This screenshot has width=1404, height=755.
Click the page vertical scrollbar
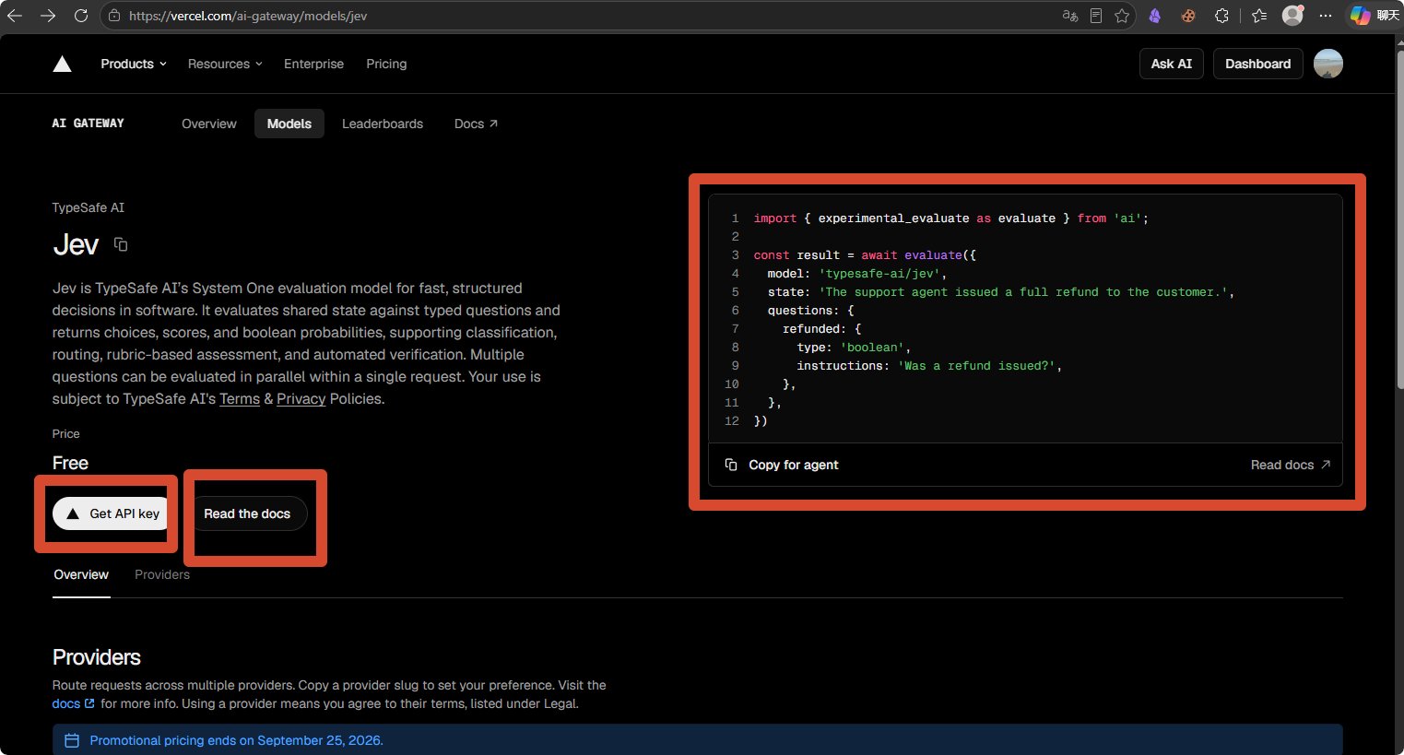1399,221
